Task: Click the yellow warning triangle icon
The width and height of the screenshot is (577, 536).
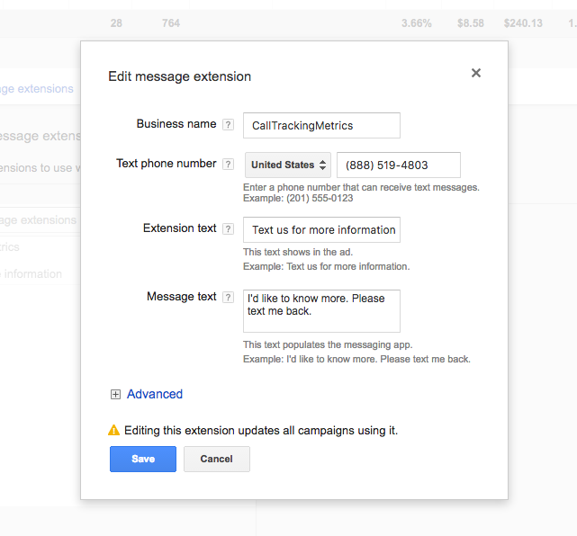Action: click(x=113, y=431)
